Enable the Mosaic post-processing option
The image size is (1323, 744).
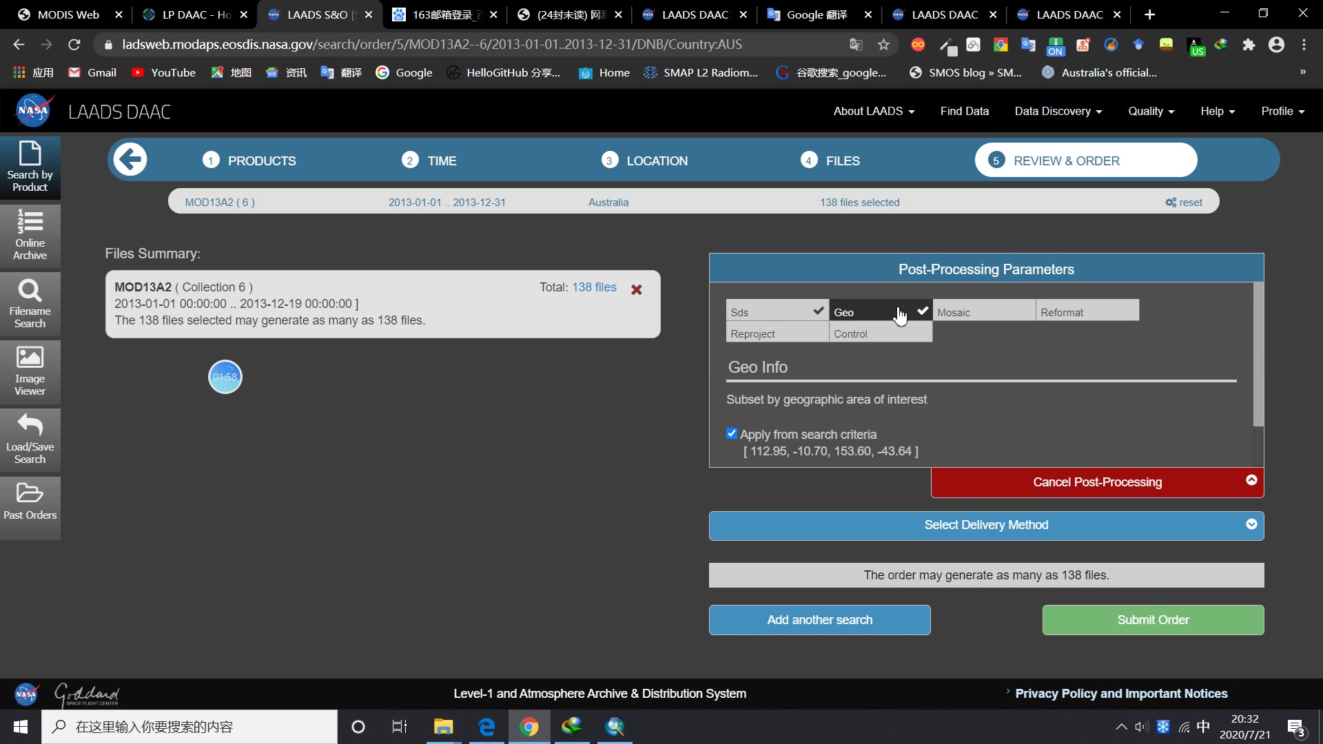[x=983, y=311]
